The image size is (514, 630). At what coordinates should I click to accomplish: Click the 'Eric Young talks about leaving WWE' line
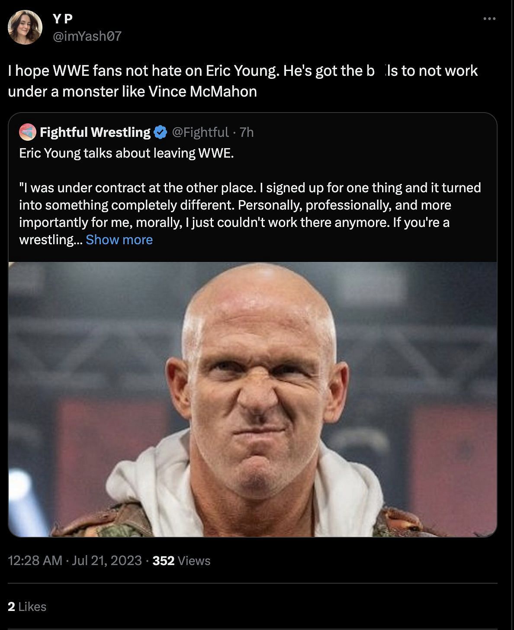(126, 153)
